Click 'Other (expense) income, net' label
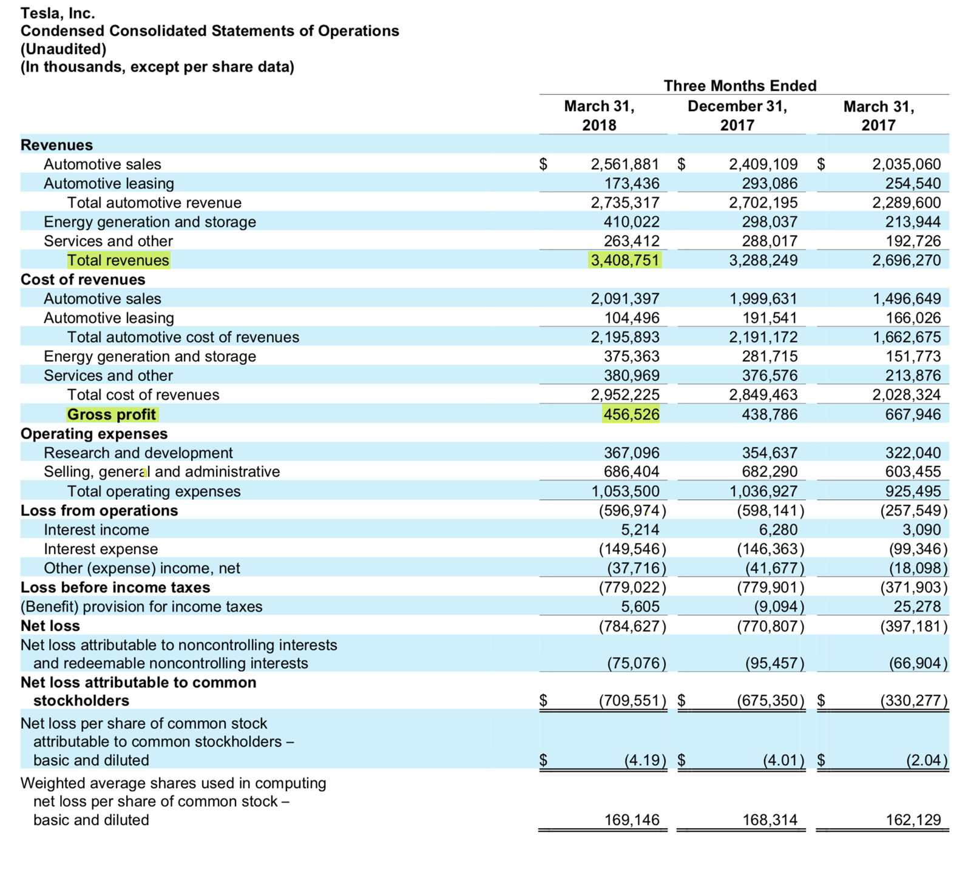 (x=142, y=568)
